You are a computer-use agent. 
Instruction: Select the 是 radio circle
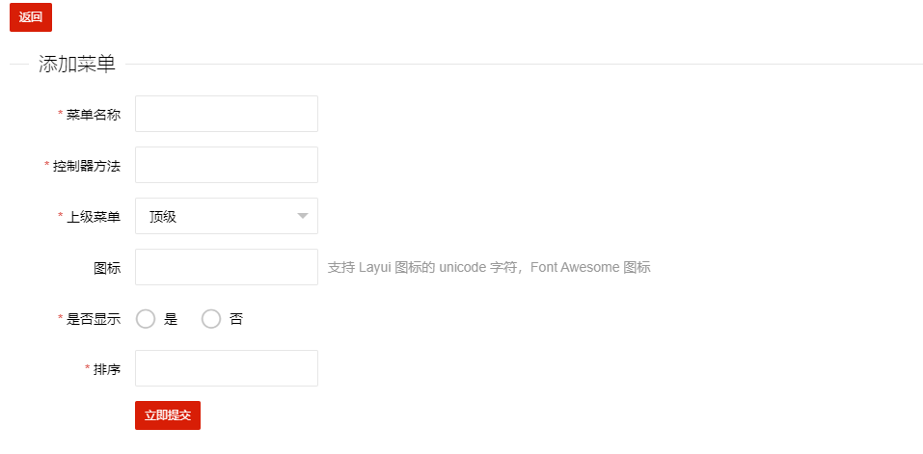tap(146, 319)
